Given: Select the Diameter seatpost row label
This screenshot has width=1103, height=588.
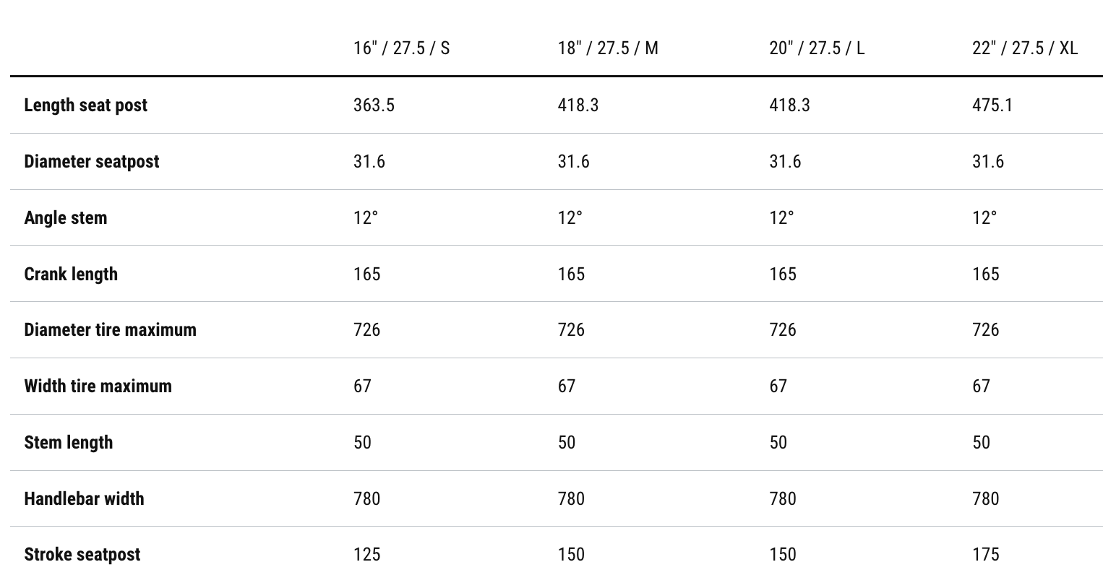Looking at the screenshot, I should [x=92, y=162].
